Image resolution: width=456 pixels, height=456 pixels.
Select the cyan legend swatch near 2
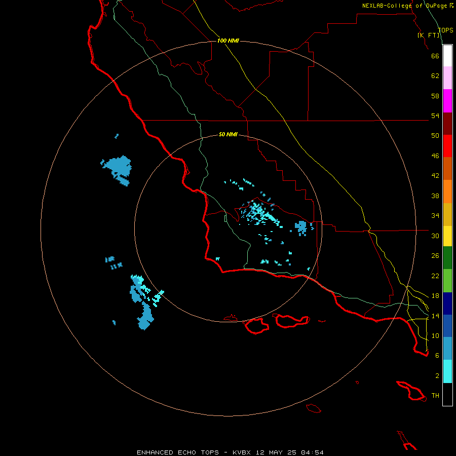447,371
